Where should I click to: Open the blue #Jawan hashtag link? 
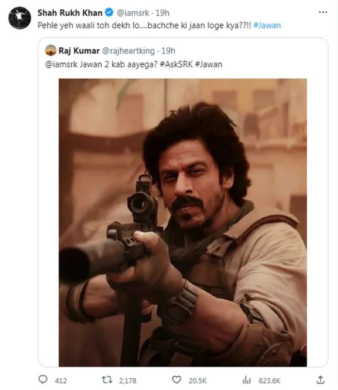coord(267,25)
